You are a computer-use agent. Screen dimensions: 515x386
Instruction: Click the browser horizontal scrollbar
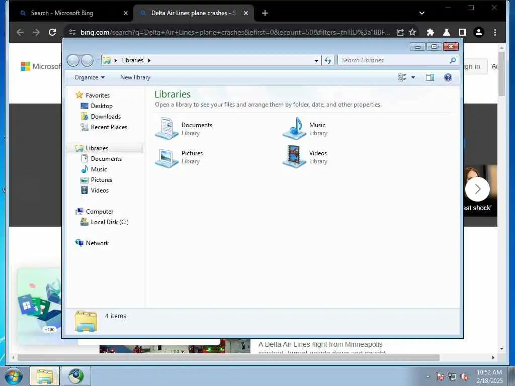pos(228,357)
